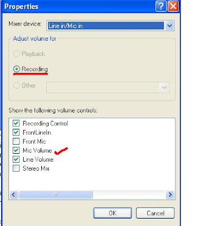
Task: Open the Other options dropdown
Action: tap(164, 88)
